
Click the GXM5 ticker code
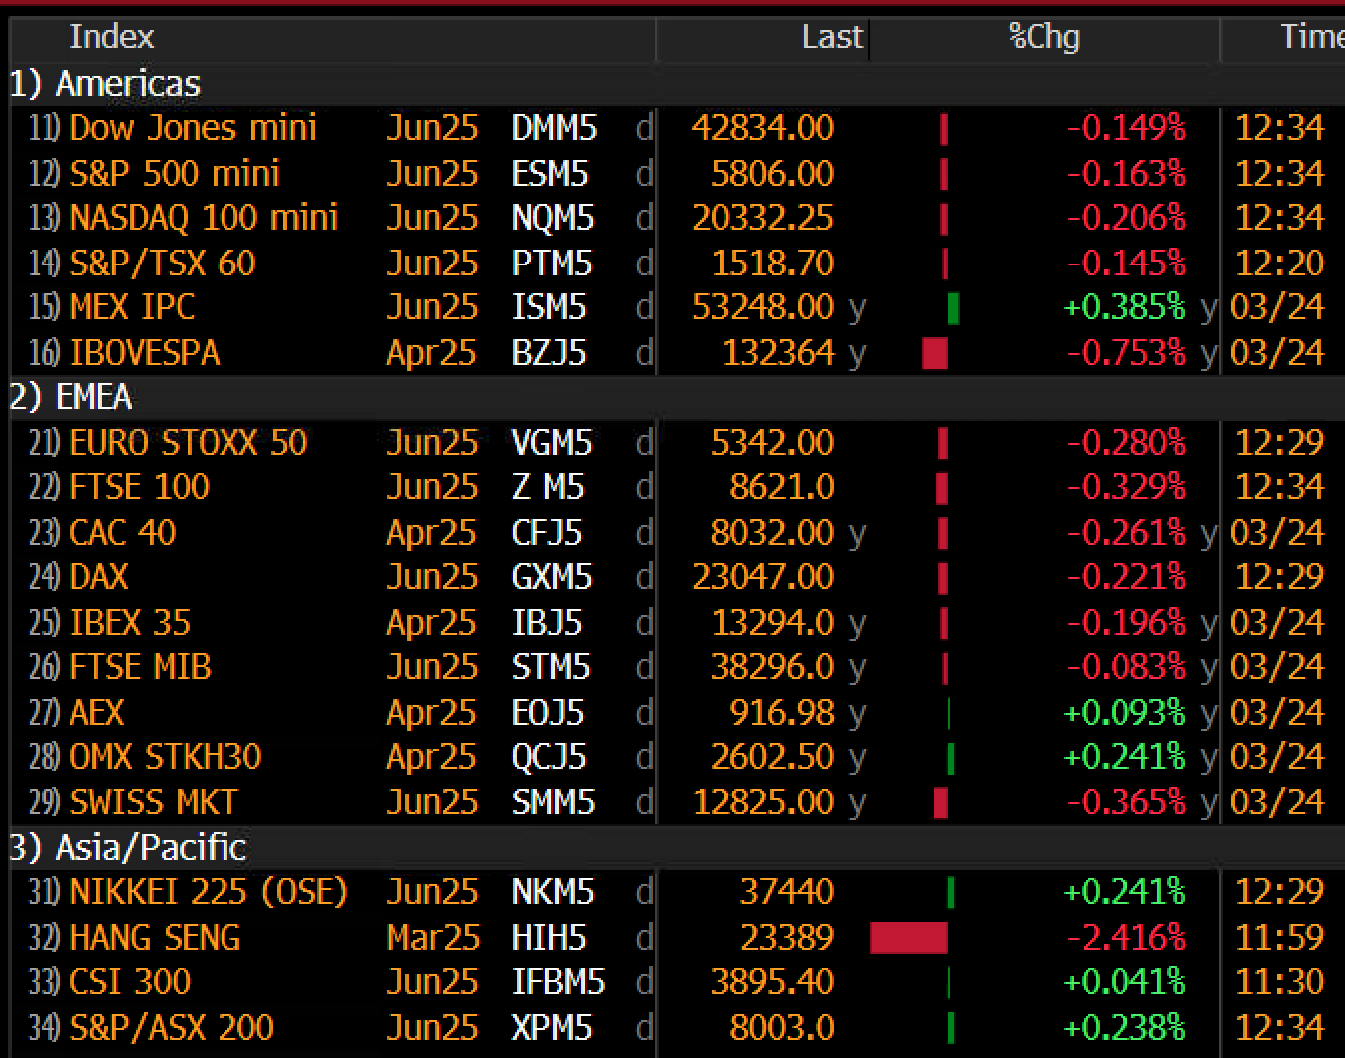pyautogui.click(x=552, y=577)
